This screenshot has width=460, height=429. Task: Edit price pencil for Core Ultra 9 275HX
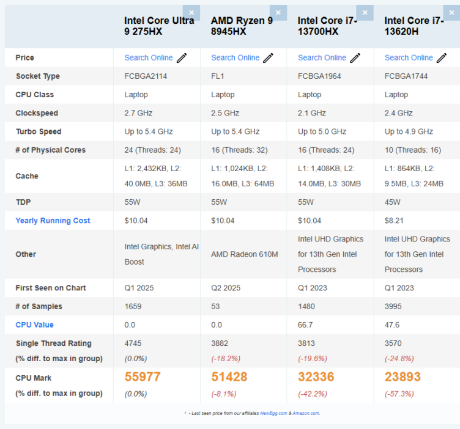pos(182,58)
